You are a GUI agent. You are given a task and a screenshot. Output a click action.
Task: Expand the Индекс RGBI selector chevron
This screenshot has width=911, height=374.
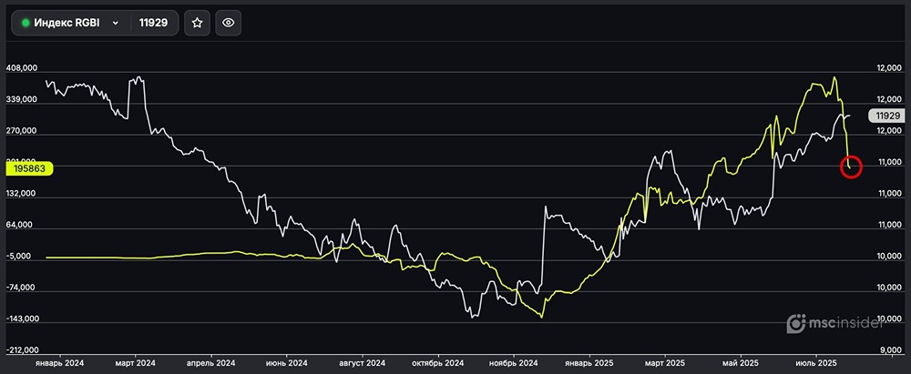pos(116,24)
